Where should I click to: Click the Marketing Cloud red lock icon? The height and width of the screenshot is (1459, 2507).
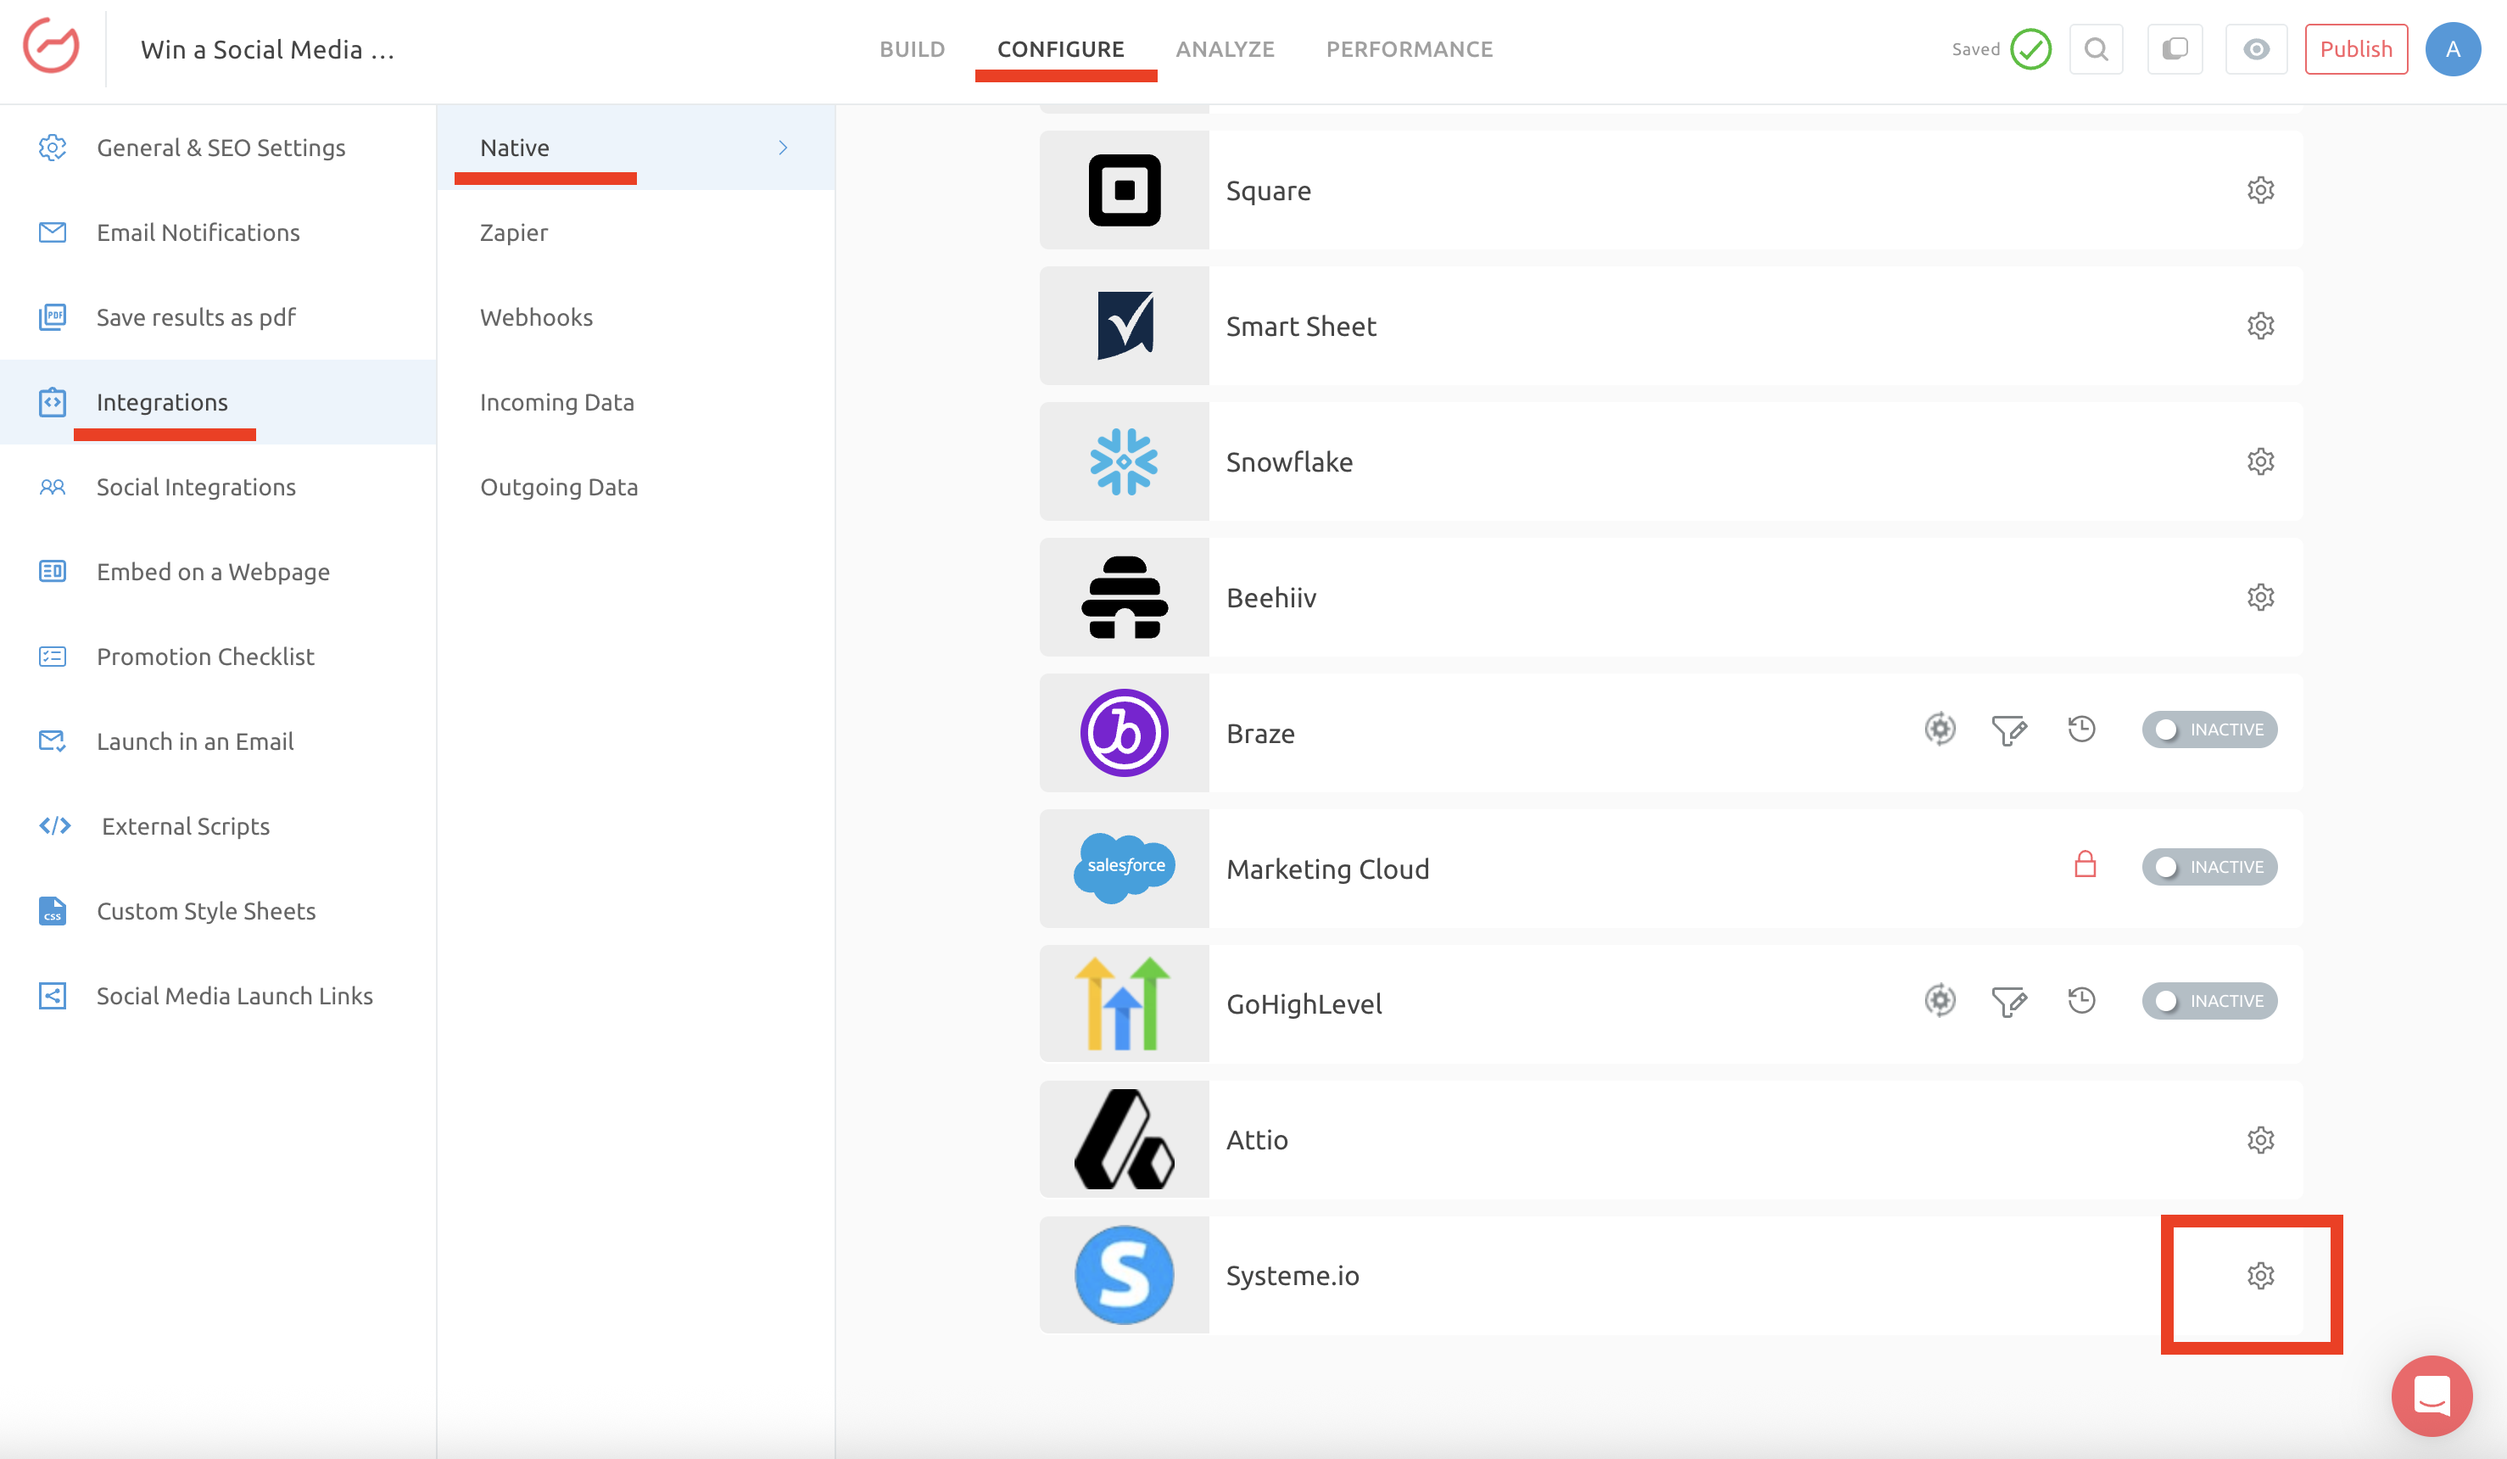2084,865
